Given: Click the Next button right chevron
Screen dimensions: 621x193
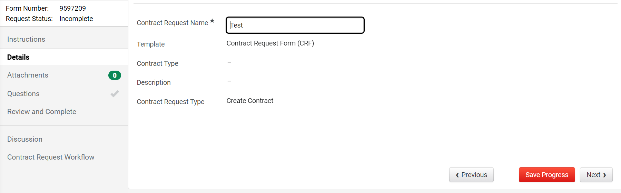Looking at the screenshot, I should [x=604, y=175].
